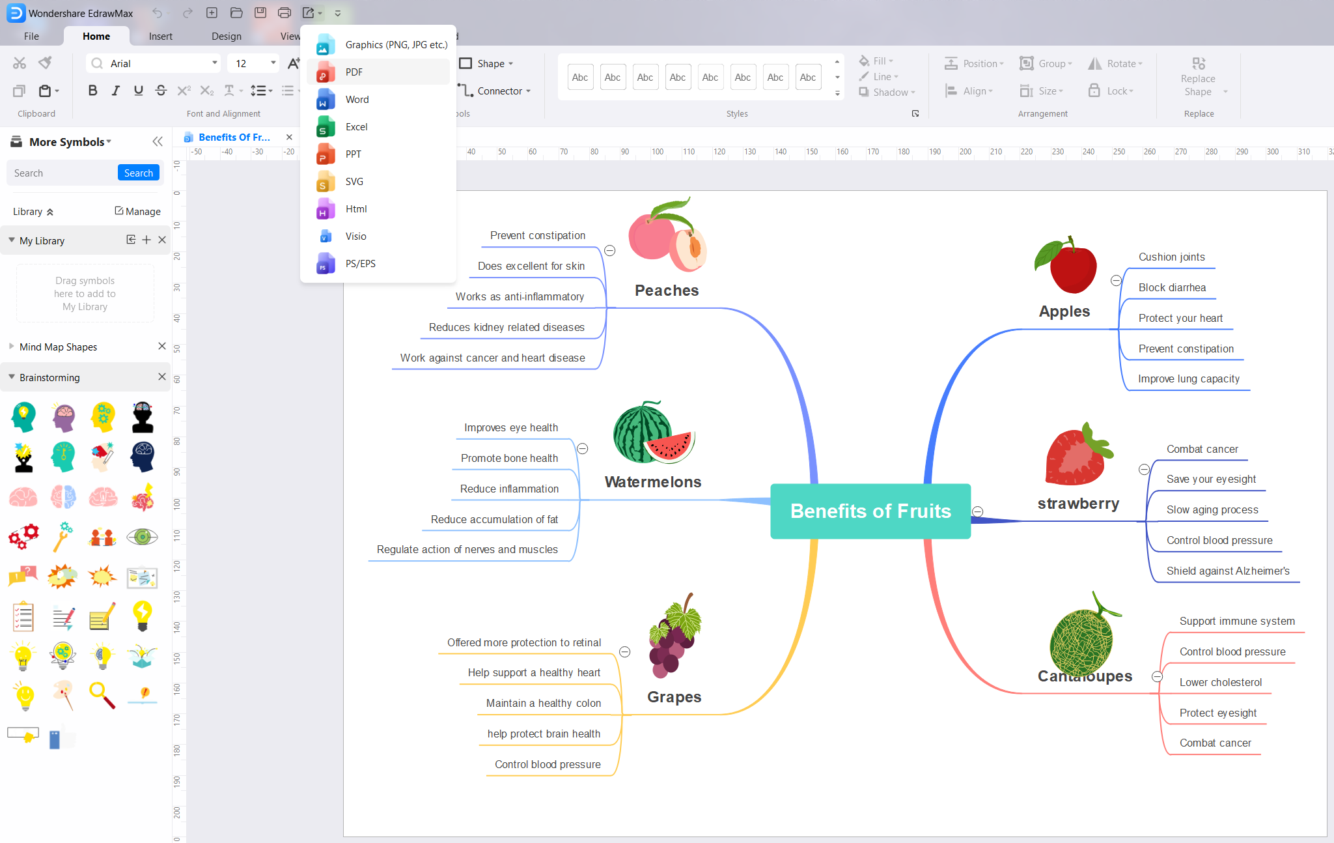Click the first Abc style swatch

point(579,77)
